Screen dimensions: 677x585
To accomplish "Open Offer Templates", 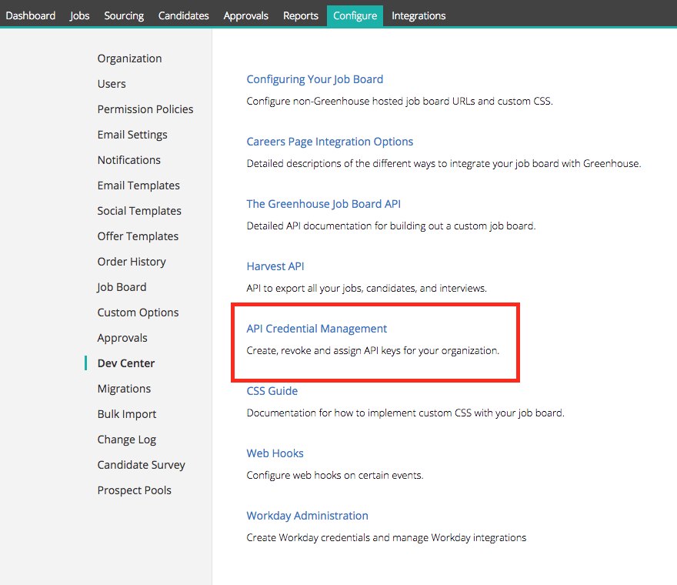I will [x=138, y=236].
